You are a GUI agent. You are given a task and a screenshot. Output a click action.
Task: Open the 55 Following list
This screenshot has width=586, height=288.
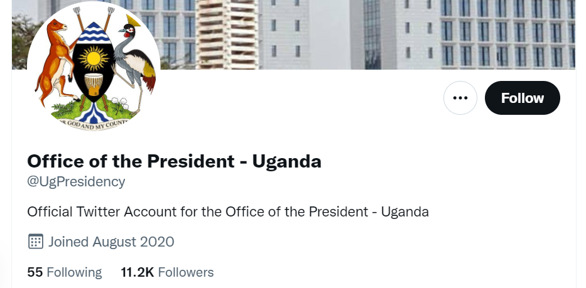64,272
